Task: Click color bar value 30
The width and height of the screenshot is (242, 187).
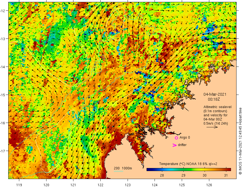Action: [x=205, y=175]
